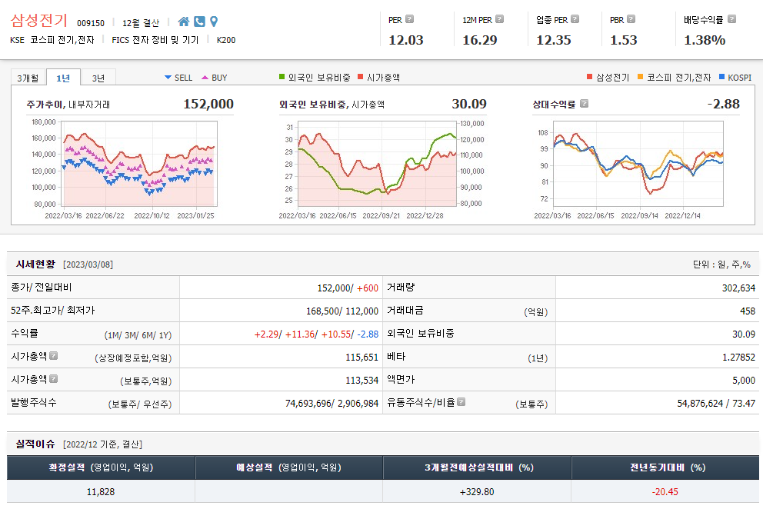Select the 3개월 chart period tab
763x509 pixels.
coord(28,78)
